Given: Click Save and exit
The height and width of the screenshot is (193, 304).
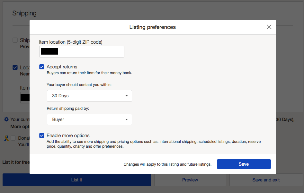Looking at the screenshot, I should [x=266, y=180].
